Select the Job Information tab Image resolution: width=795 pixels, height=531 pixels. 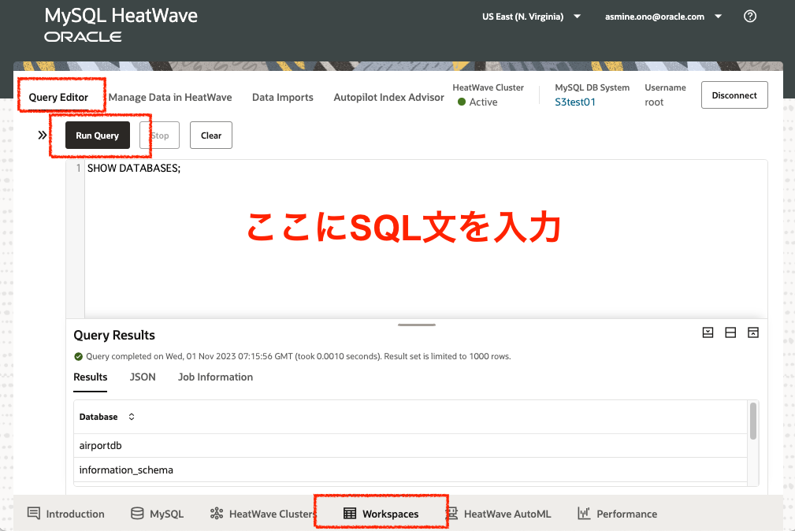215,377
